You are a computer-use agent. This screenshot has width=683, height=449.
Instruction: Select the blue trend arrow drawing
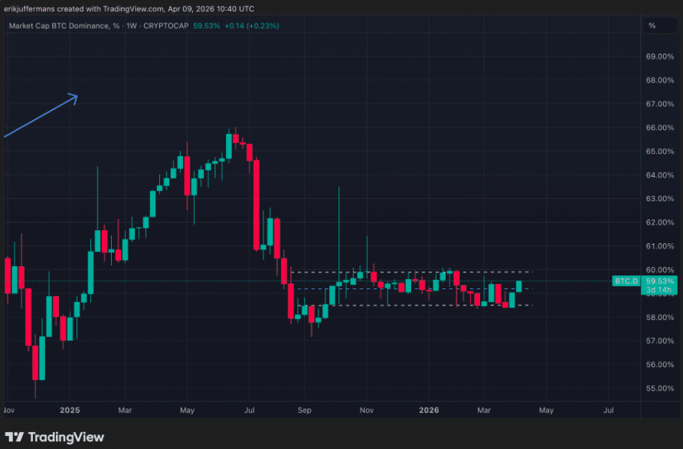click(41, 116)
